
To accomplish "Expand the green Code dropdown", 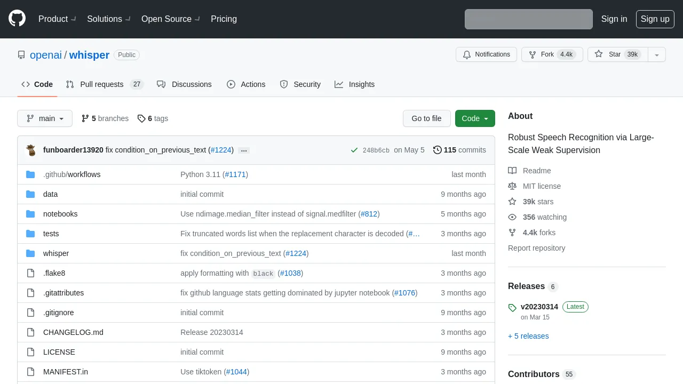I will [x=475, y=118].
